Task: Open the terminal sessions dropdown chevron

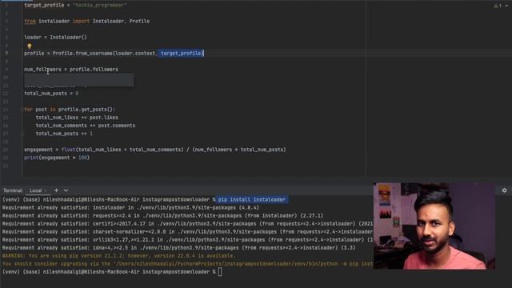Action: coord(66,190)
